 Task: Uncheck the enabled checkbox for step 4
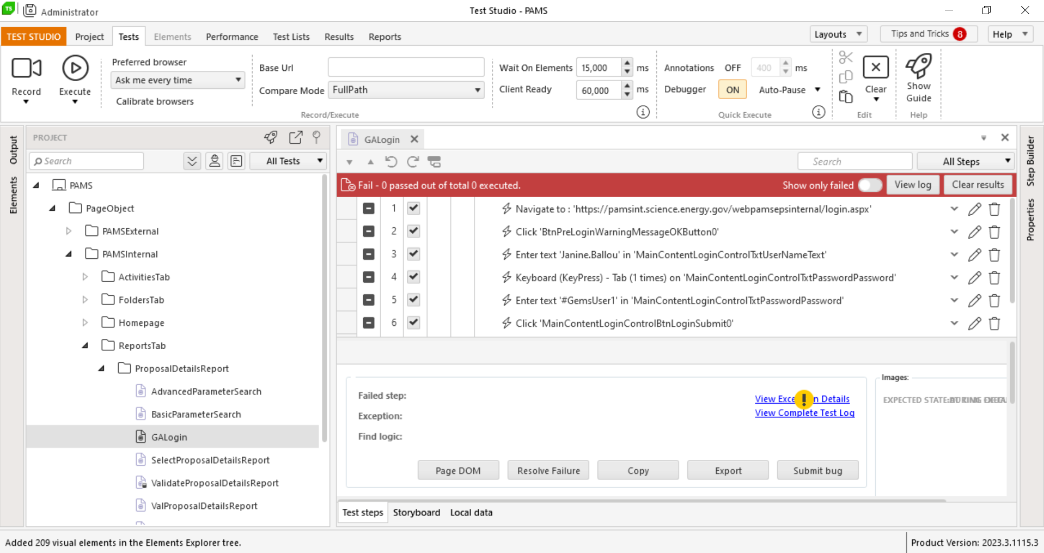coord(413,277)
